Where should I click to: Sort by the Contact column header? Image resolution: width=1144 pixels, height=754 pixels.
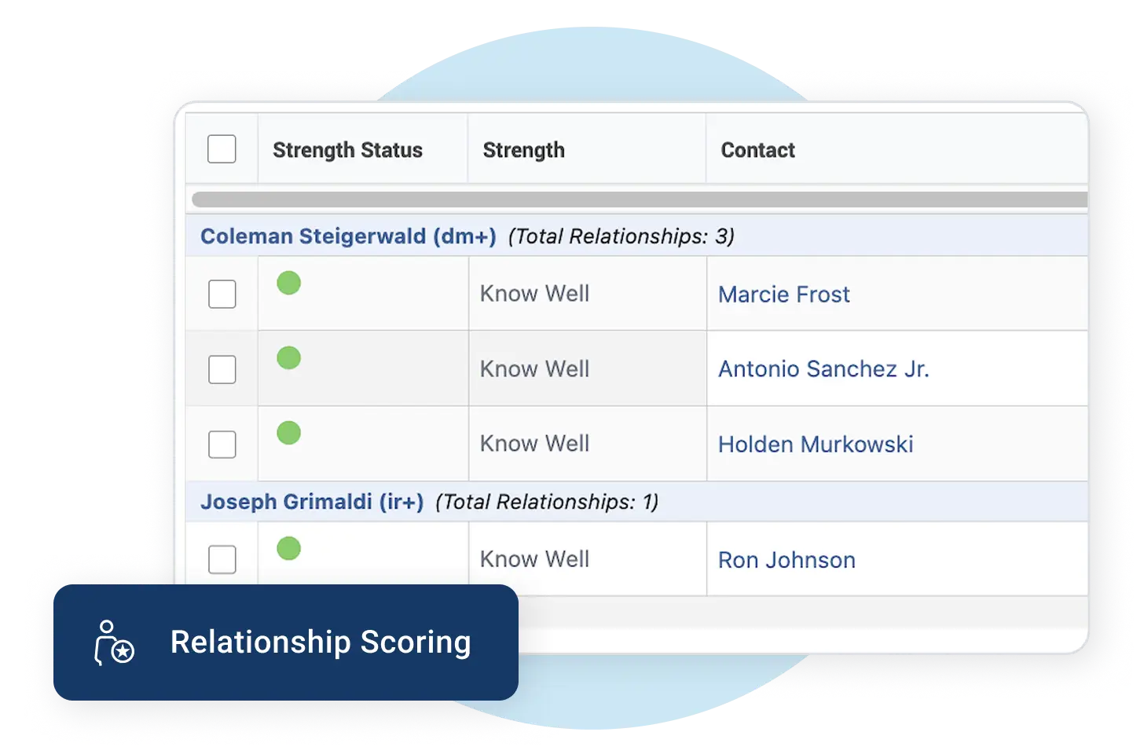point(758,150)
